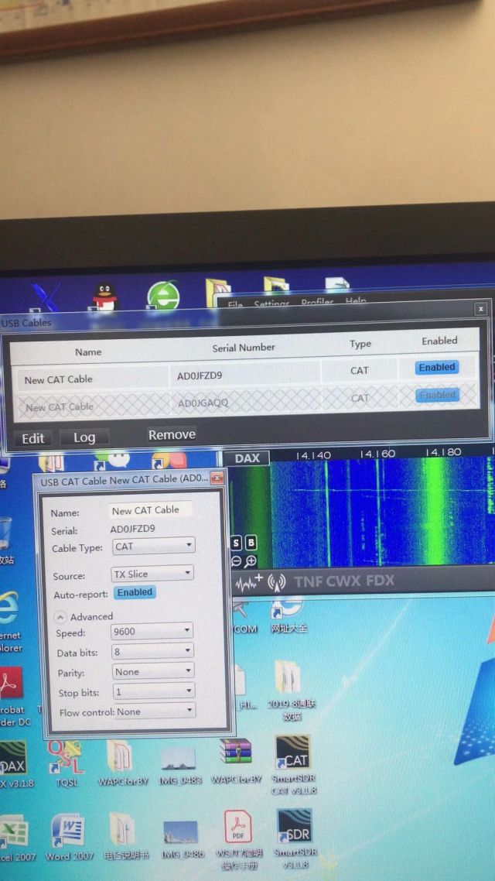The image size is (495, 881).
Task: Click the S button on the panadapter
Action: click(x=236, y=543)
